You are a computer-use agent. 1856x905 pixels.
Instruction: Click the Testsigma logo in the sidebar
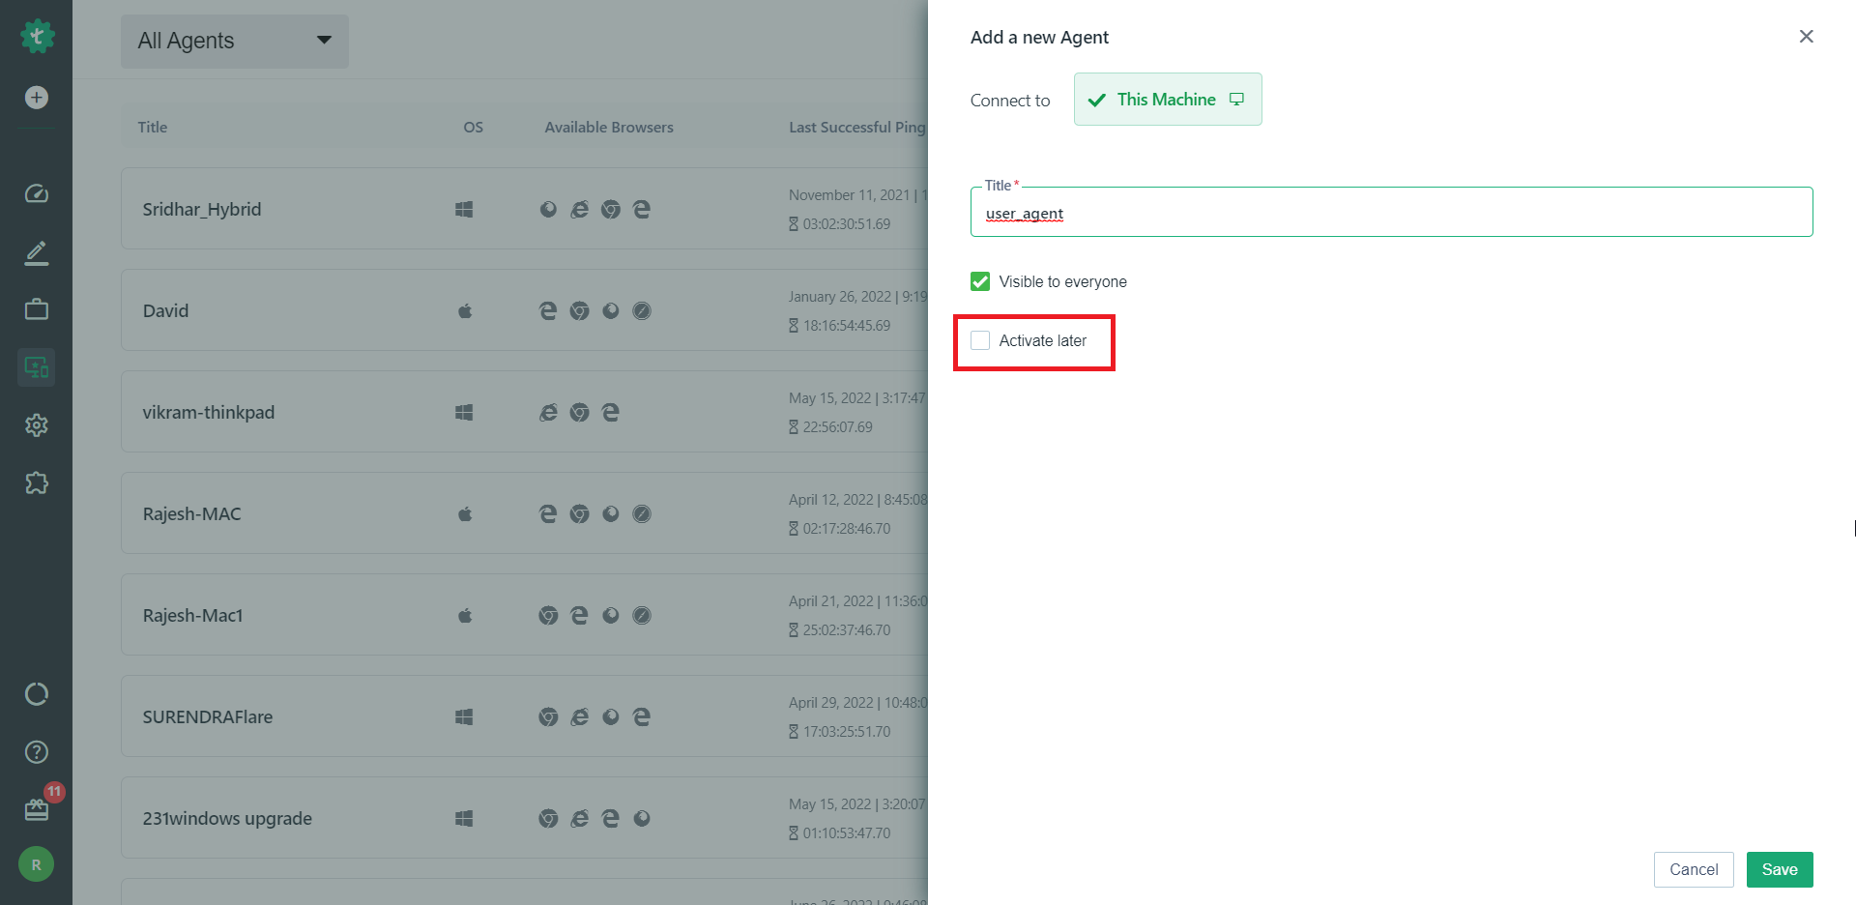(x=37, y=37)
